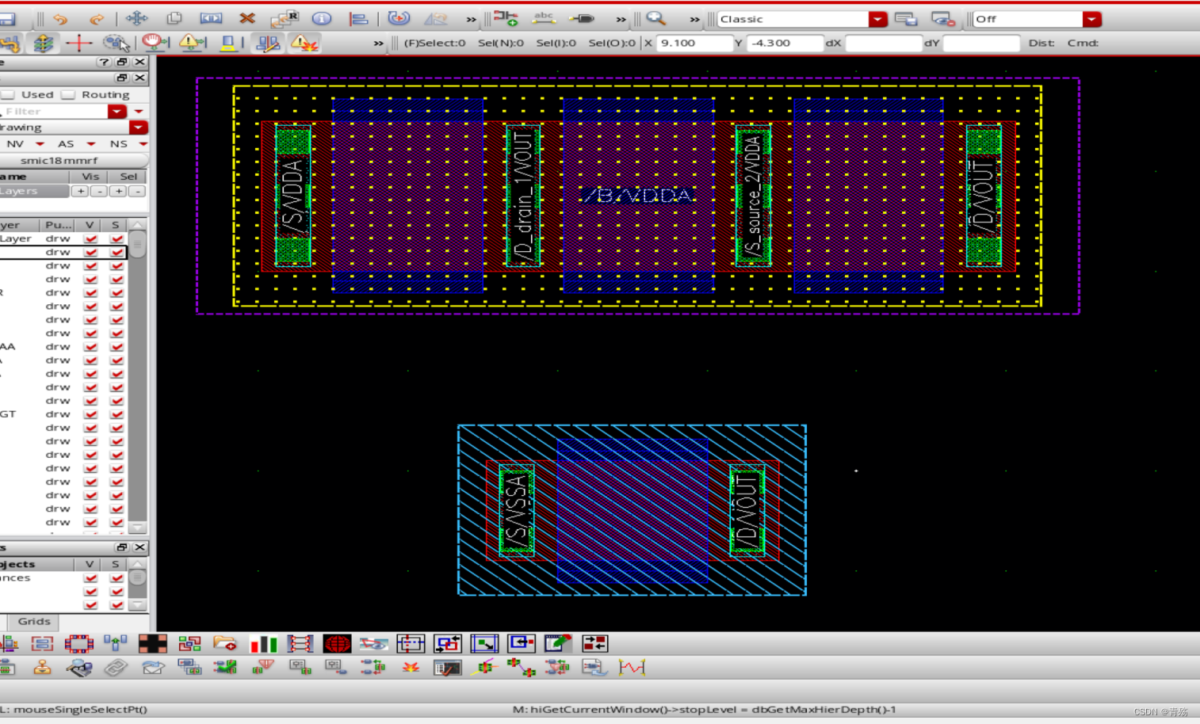Expand hidden toolbar items next to Zoom icon
1200x724 pixels.
click(x=694, y=19)
